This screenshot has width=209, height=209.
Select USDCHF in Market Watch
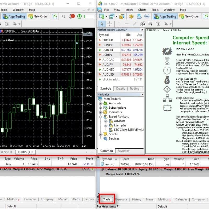120,50
